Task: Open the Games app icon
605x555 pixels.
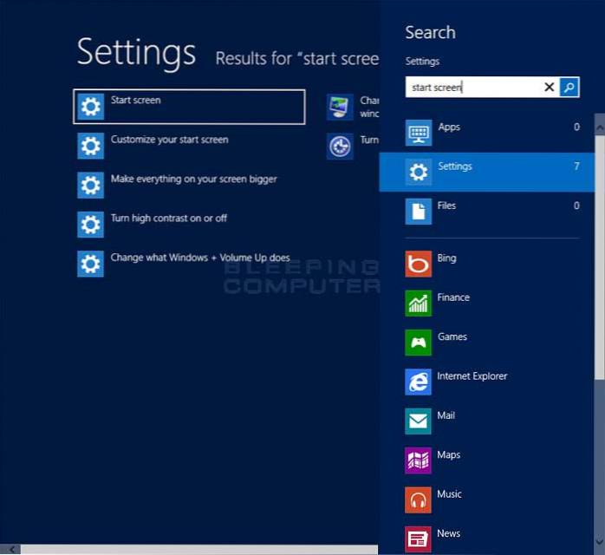Action: pyautogui.click(x=418, y=342)
